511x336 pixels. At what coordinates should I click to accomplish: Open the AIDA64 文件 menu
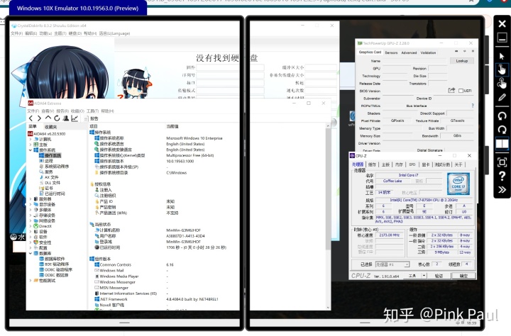pos(33,111)
